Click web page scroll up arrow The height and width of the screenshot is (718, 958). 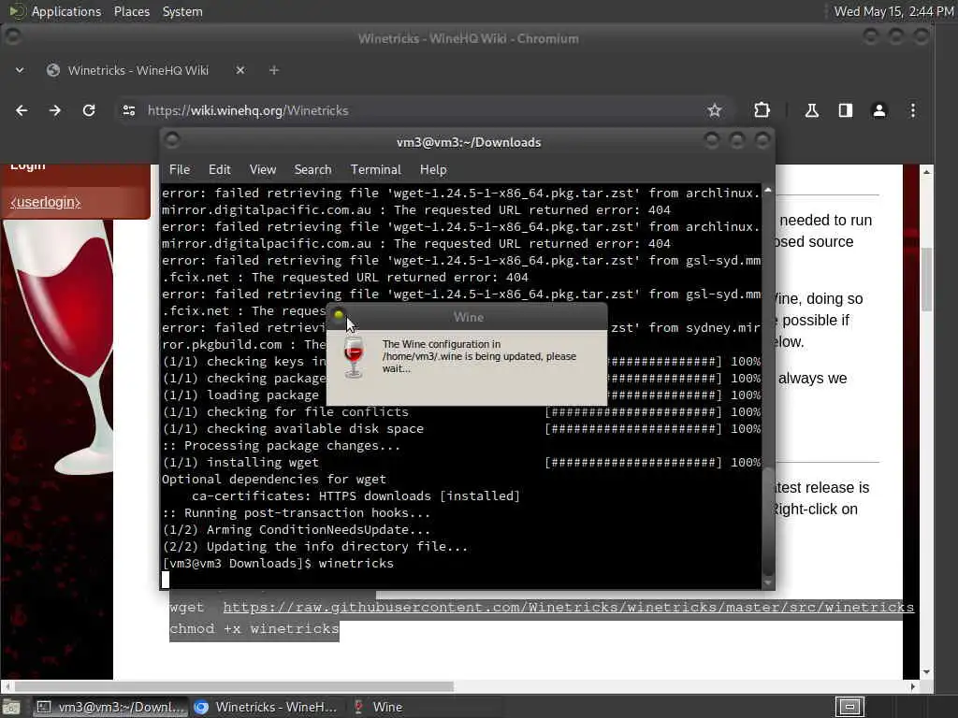(x=927, y=172)
